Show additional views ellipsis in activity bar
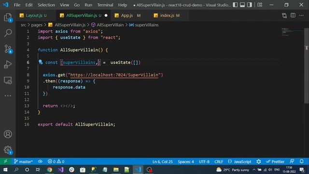The image size is (309, 174). click(x=8, y=96)
